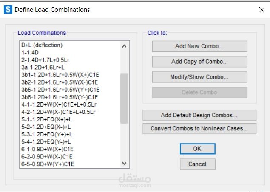Viewport: 270px width, 192px height.
Task: Pick the 5-1-1.2D+EQ(X+)+L combination
Action: [46, 119]
